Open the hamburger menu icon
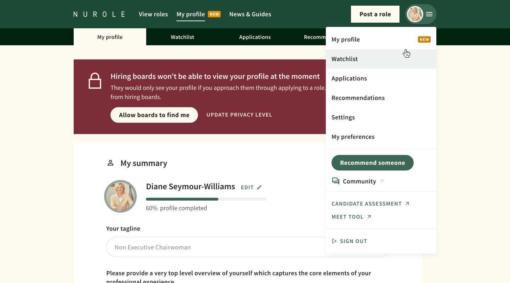510x283 pixels. pos(429,14)
